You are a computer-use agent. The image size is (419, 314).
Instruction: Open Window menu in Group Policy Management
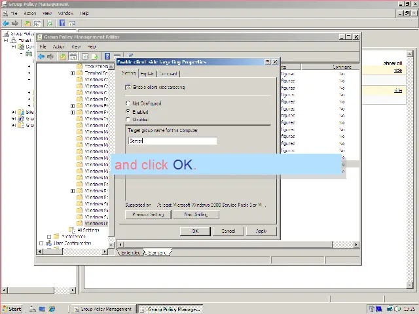point(65,13)
